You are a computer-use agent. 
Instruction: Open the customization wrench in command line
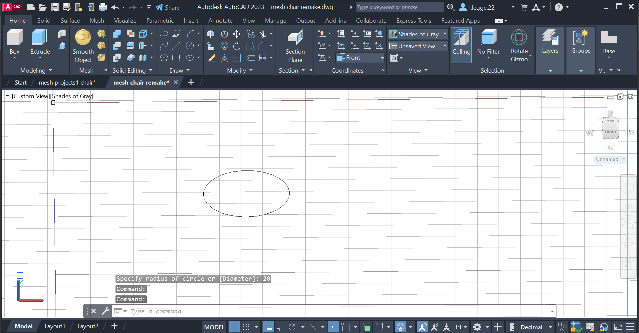click(x=105, y=311)
